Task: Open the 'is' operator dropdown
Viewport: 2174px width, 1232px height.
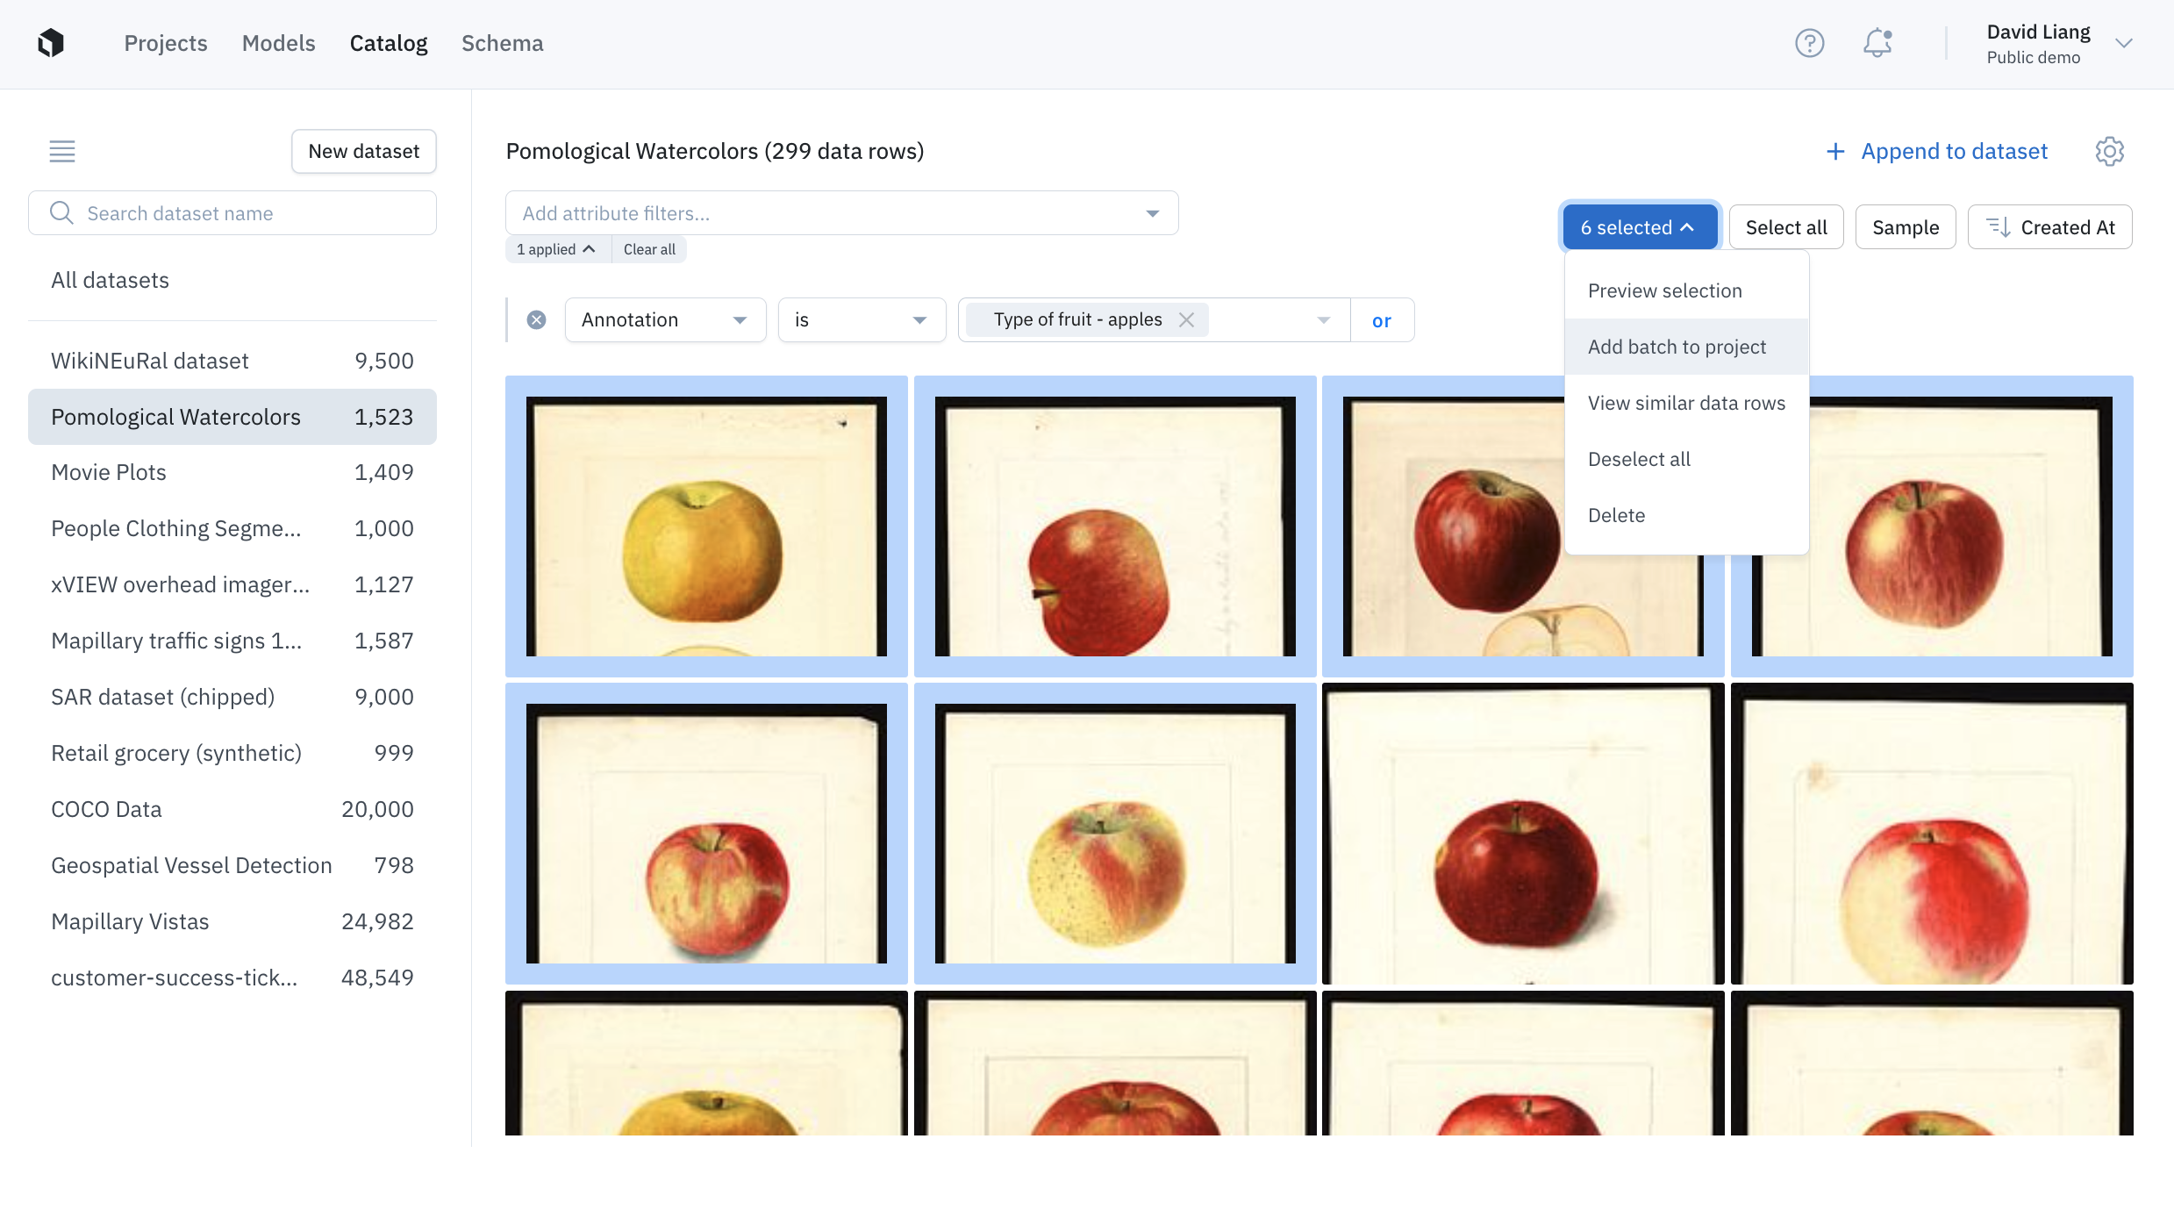Action: (861, 320)
